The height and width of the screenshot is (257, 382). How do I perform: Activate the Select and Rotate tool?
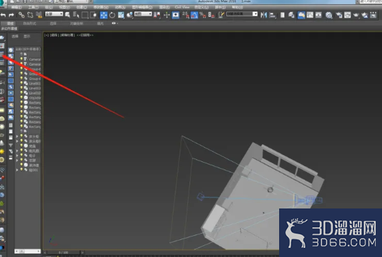(112, 15)
